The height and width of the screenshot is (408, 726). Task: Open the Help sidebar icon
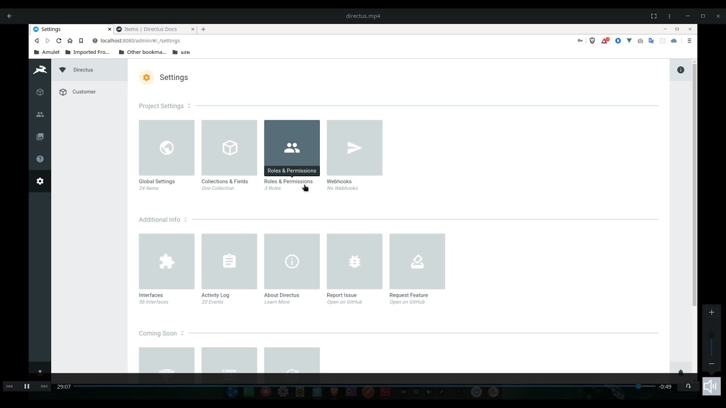pos(40,159)
